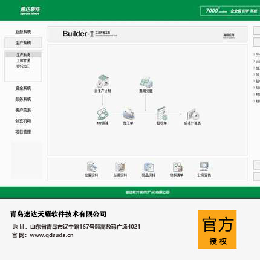This screenshot has width=260, height=260.
Task: Choose the 委托加工 submenu item
Action: [23, 66]
